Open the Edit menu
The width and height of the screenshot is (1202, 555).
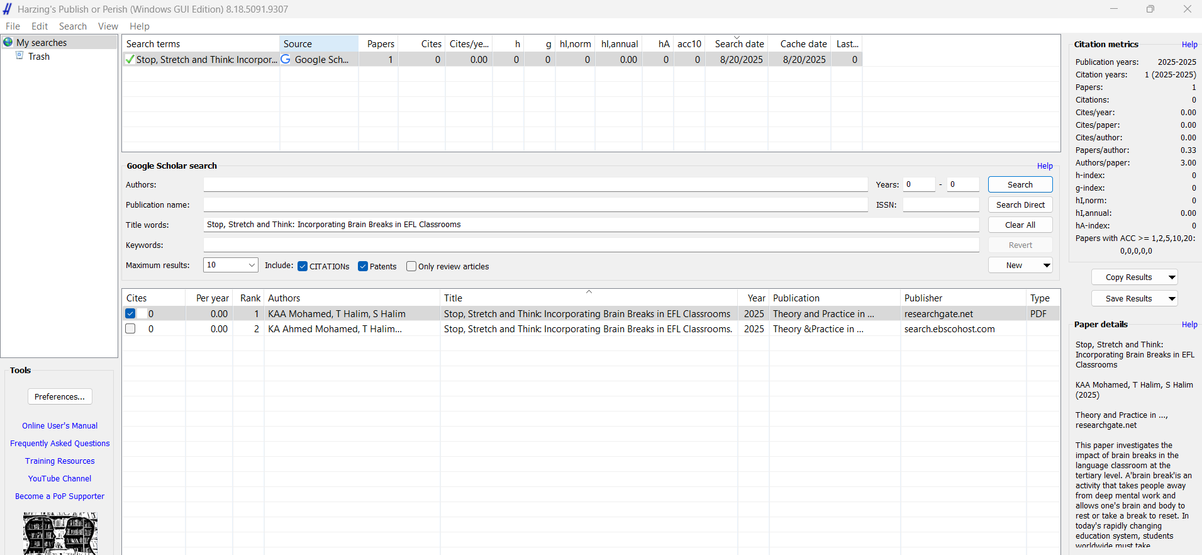(40, 26)
